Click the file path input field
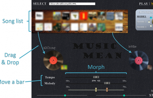 (x=72, y=4)
